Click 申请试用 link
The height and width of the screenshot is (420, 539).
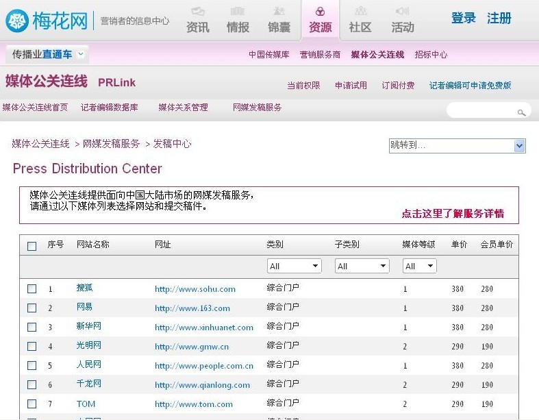(351, 86)
